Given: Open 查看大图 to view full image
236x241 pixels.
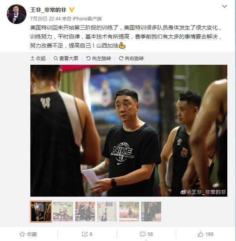Looking at the screenshot, I should (x=66, y=58).
